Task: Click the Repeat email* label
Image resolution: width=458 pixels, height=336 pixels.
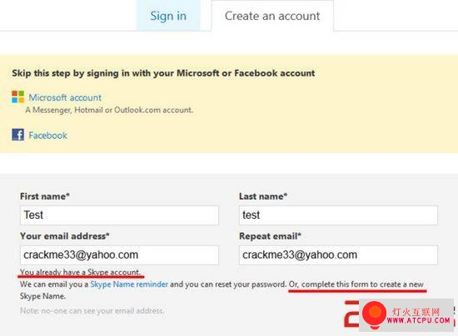Action: tap(270, 236)
